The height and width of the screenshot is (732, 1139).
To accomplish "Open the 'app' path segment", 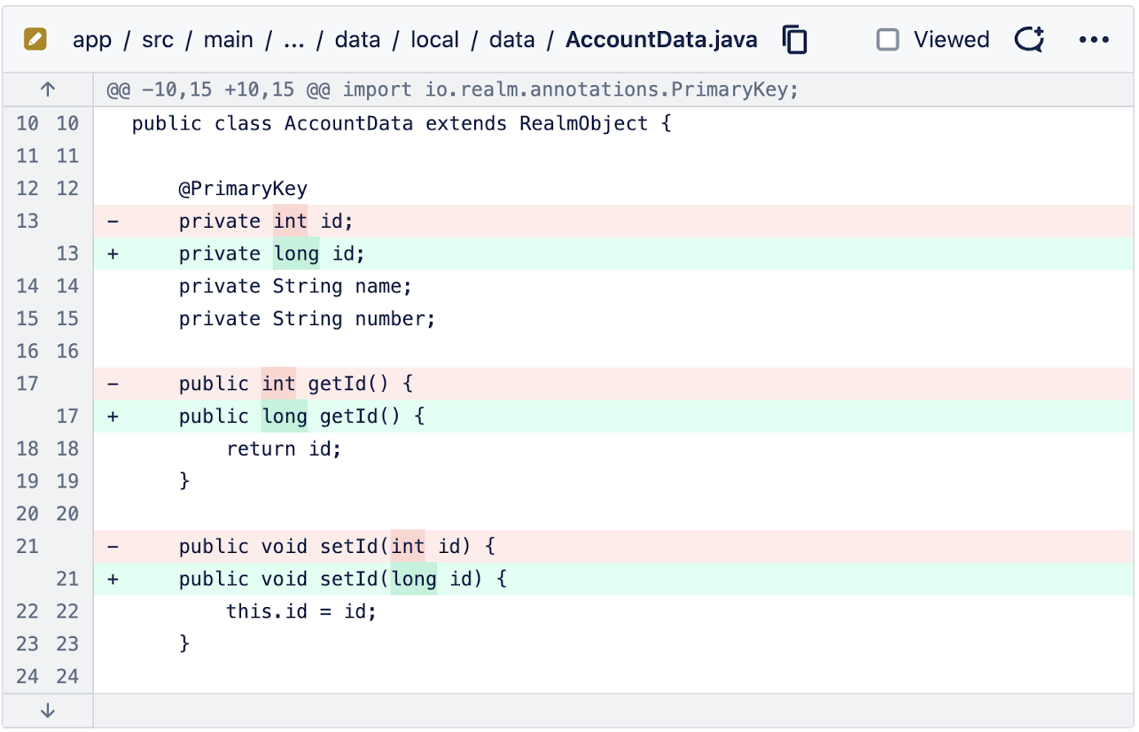I will pos(92,40).
